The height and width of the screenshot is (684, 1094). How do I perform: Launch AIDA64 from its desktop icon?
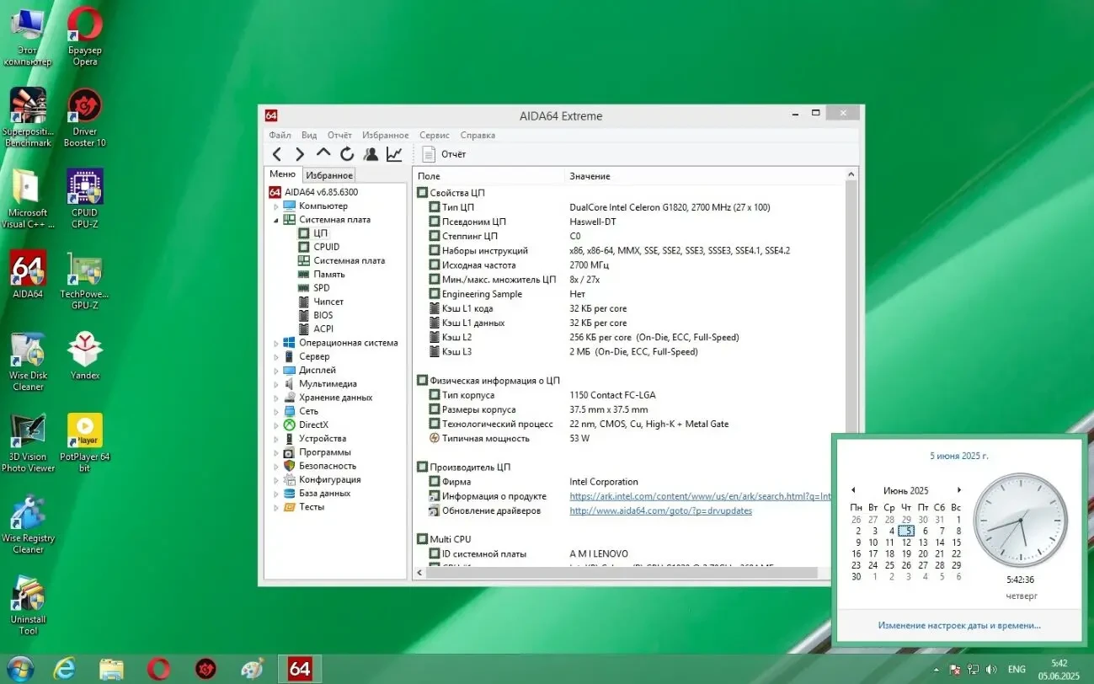click(x=28, y=268)
